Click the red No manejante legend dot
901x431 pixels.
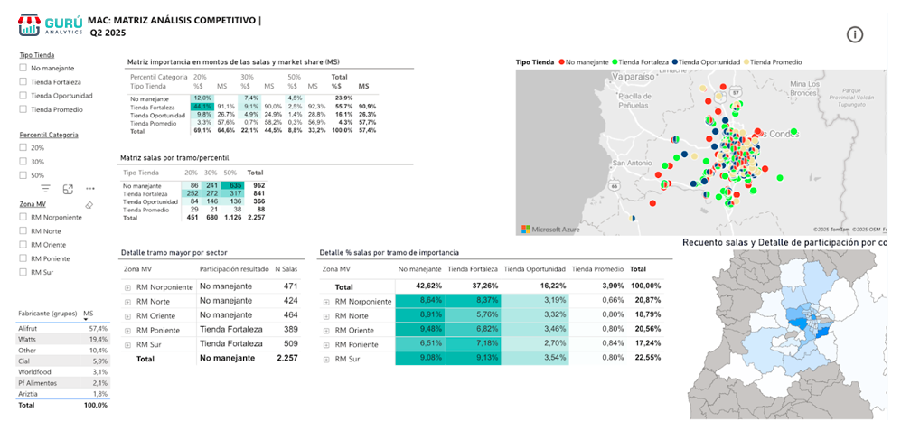pyautogui.click(x=560, y=62)
